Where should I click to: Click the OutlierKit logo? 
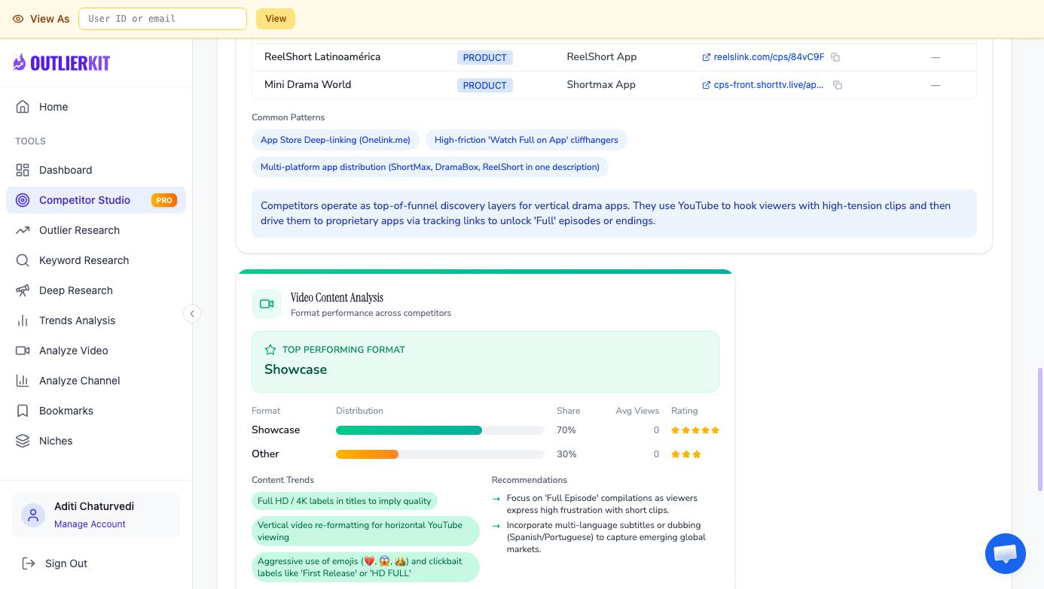pos(62,63)
